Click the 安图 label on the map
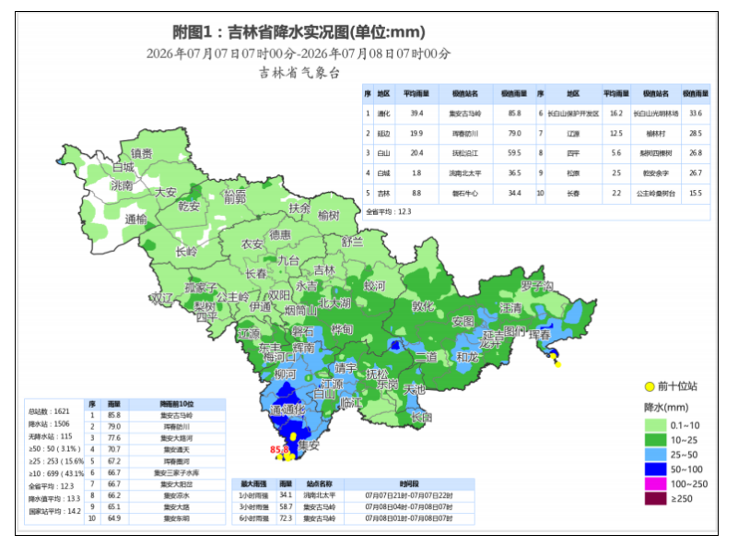Viewport: 738px width, 546px height. click(x=463, y=321)
